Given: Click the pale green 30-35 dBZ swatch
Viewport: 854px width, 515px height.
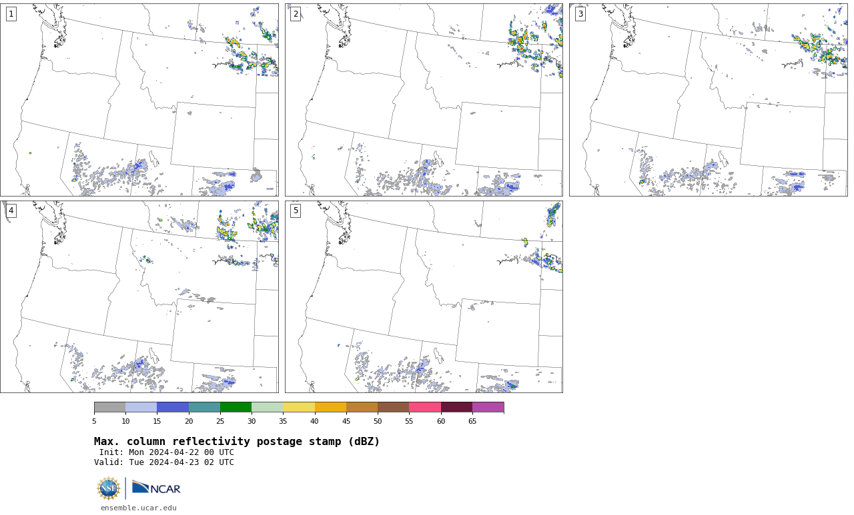Looking at the screenshot, I should click(x=268, y=407).
